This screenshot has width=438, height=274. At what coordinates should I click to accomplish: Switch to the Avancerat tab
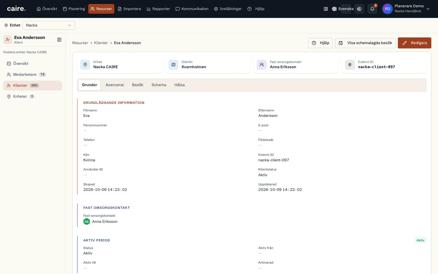coord(115,85)
